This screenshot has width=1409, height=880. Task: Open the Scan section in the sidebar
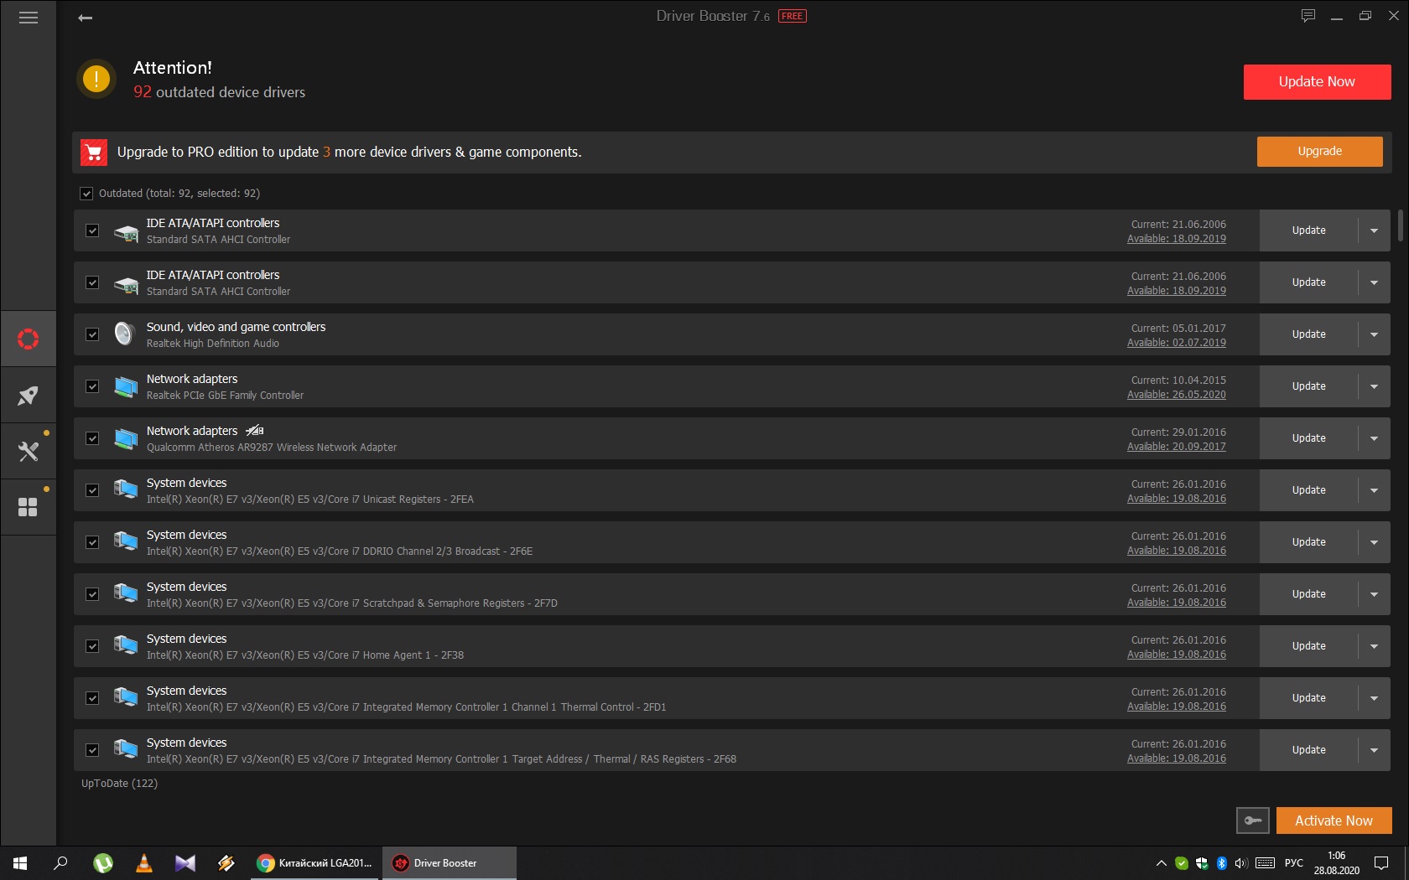[x=29, y=339]
